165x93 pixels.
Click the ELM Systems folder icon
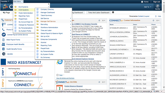[x=15, y=7]
